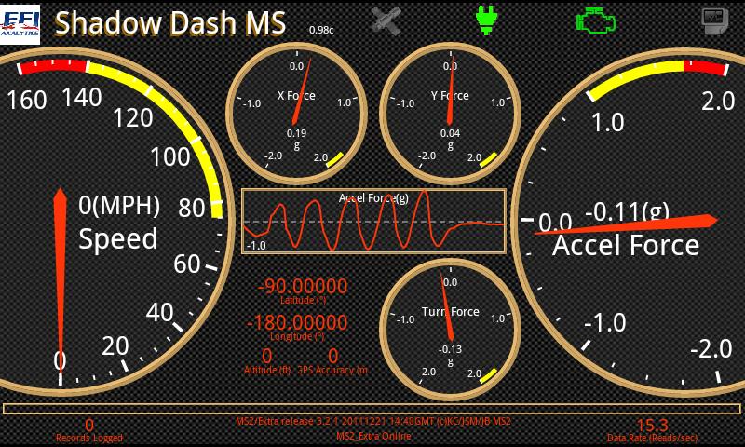Tap the GPS Accuracy value
This screenshot has width=745, height=447.
point(333,361)
